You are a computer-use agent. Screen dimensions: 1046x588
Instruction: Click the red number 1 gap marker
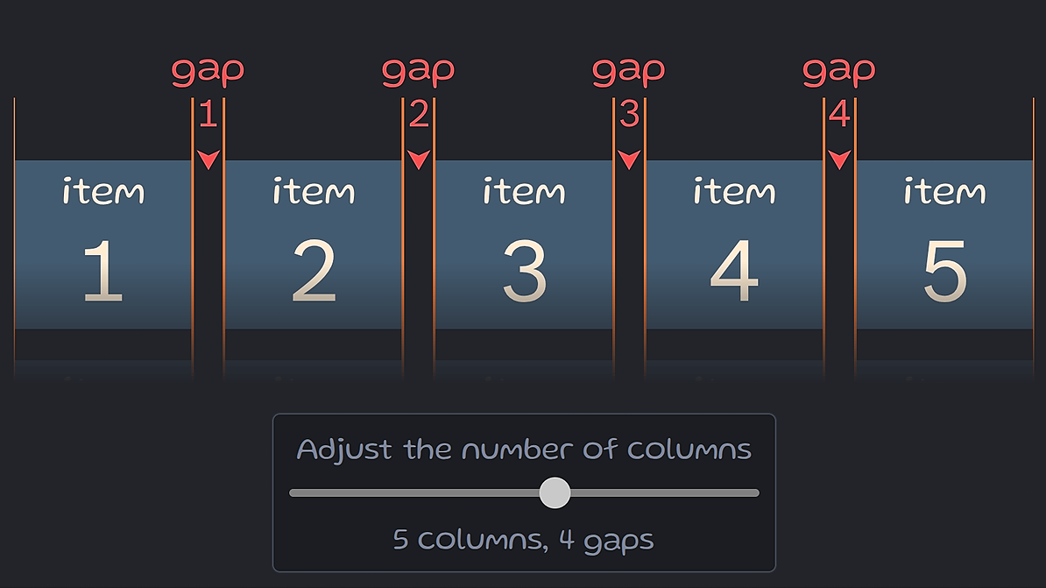pos(208,113)
